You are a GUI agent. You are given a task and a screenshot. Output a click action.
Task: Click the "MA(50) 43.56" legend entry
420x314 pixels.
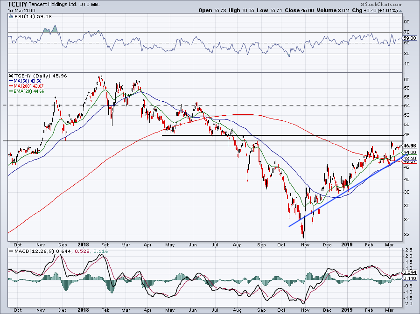(28, 81)
